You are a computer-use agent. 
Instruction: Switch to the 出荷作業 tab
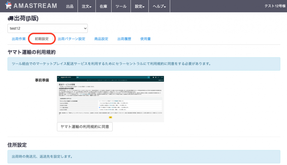[x=19, y=39]
